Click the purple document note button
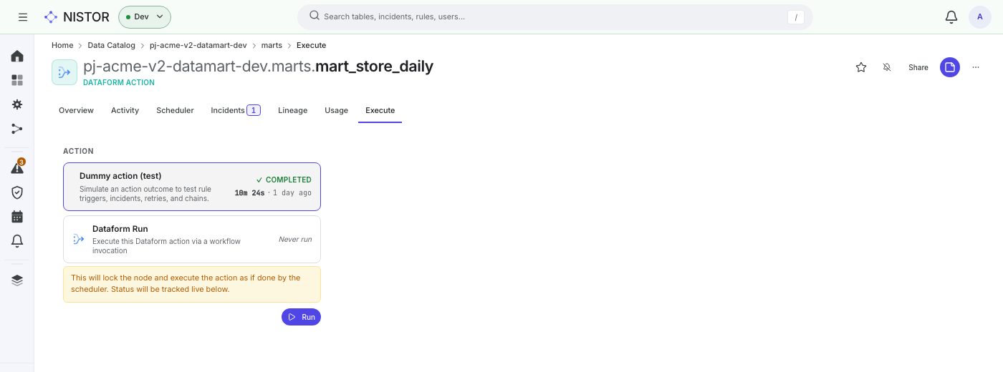Image resolution: width=1003 pixels, height=372 pixels. click(950, 67)
